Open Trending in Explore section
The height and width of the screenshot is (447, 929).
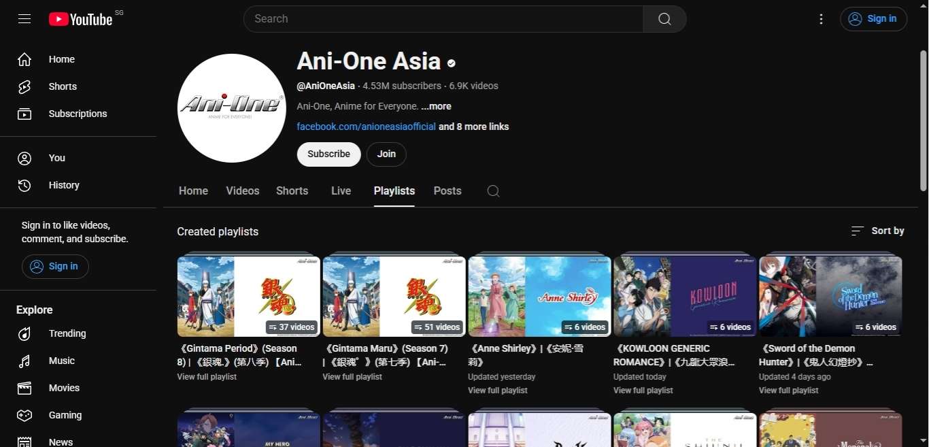[67, 333]
